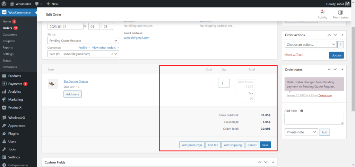Open the Activity flag icon
Viewport: 355px width, 167px height.
click(322, 12)
